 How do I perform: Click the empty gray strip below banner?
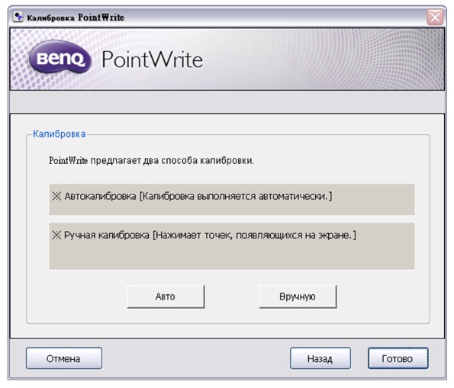pyautogui.click(x=227, y=101)
